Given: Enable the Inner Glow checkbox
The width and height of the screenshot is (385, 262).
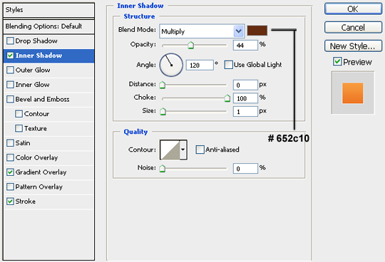Looking at the screenshot, I should tap(10, 85).
